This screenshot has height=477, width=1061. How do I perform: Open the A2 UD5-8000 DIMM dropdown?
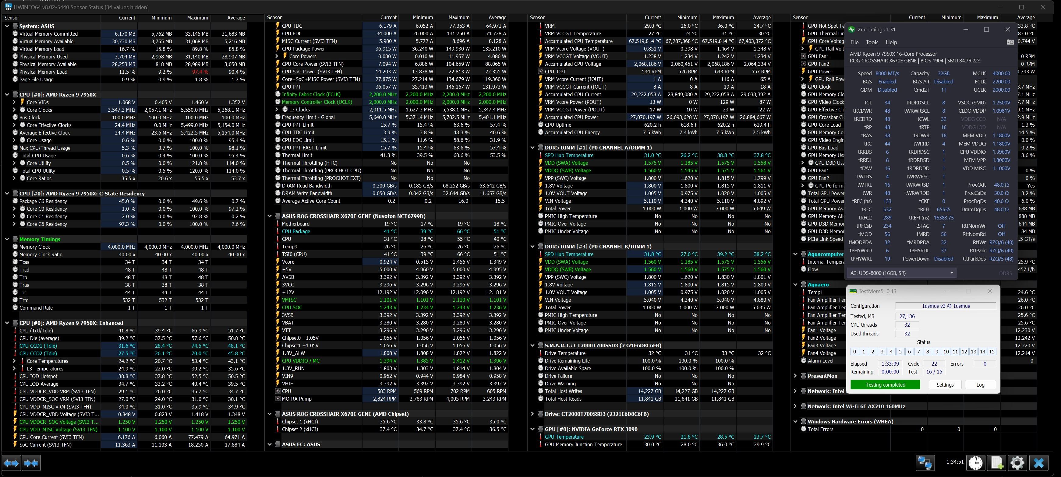pos(901,273)
